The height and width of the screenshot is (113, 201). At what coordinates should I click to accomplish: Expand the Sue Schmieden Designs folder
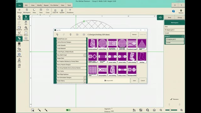[x=84, y=78]
